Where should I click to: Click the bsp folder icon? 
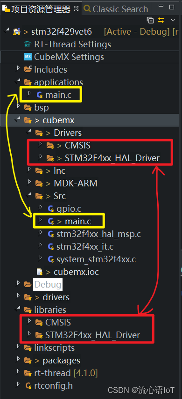point(28,108)
